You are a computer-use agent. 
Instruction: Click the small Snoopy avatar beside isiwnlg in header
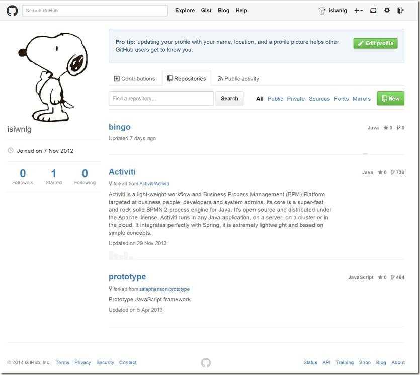322,11
